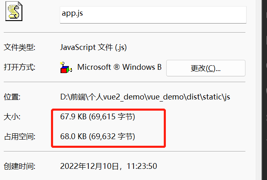Click the 69,615 字节 byte count
Screen dimensions: 267x180
(x=112, y=117)
